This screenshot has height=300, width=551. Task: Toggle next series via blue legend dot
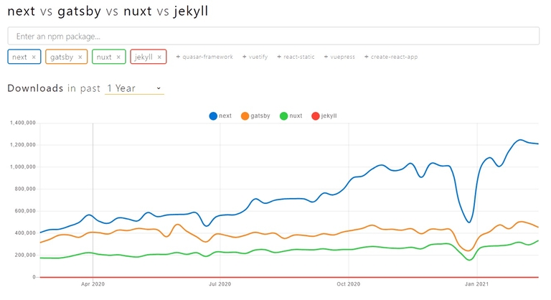(x=213, y=116)
